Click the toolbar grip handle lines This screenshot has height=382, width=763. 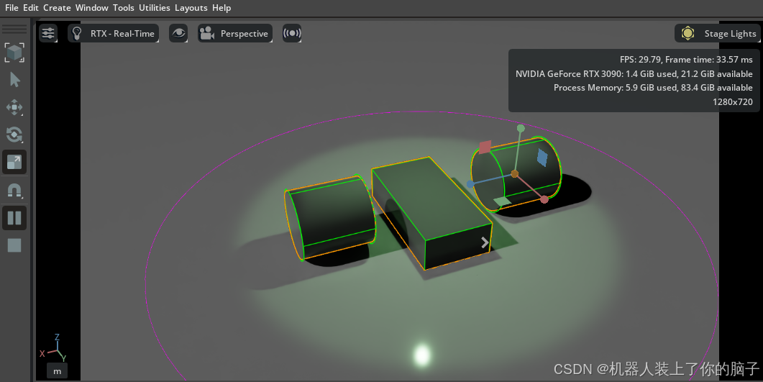[x=14, y=29]
